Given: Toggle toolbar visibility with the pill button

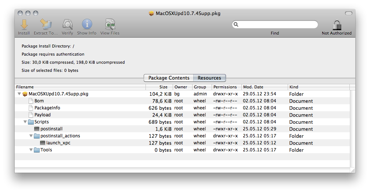Looking at the screenshot, I should (x=349, y=13).
